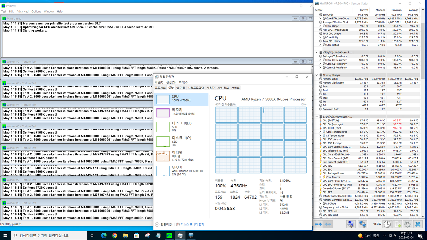
Task: Reset the HWiNFO clock timer icon
Action: pos(387,224)
